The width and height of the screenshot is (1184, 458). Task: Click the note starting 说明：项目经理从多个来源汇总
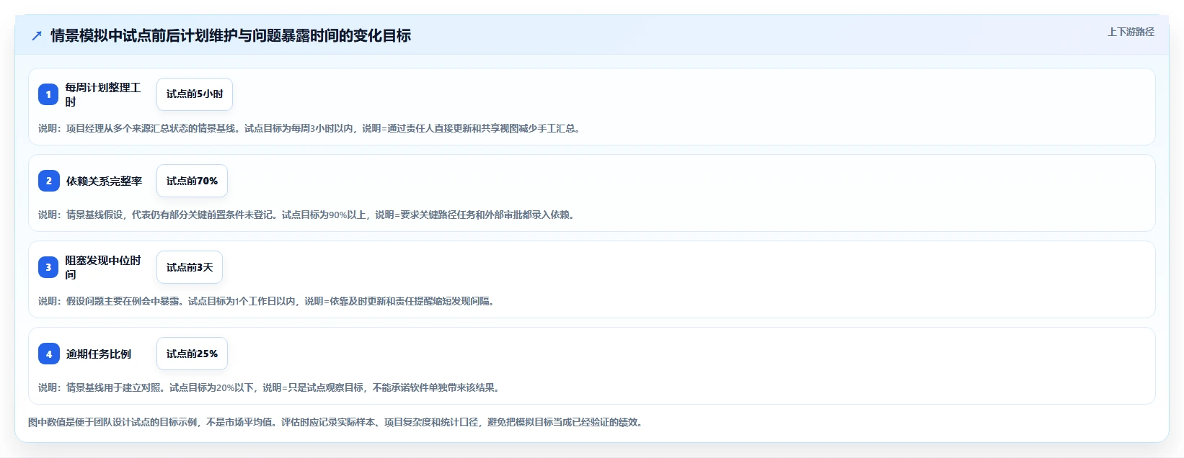coord(311,128)
